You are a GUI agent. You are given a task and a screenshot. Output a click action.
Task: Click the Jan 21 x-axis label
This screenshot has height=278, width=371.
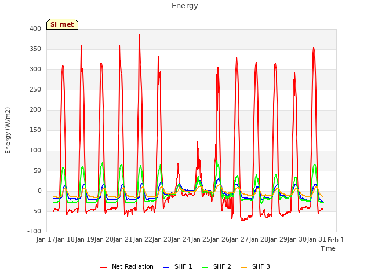point(123,240)
